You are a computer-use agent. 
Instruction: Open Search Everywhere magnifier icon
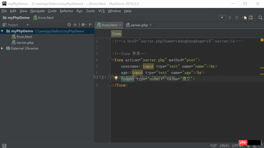(x=260, y=18)
